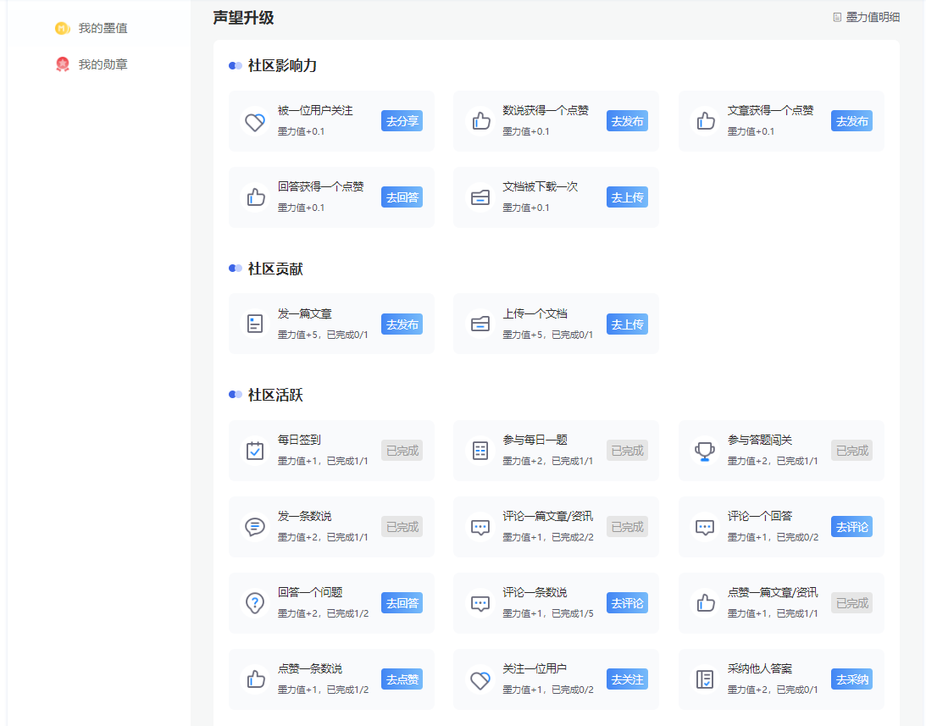Click the grid icon for 参与每日一题
This screenshot has height=726, width=926.
480,451
